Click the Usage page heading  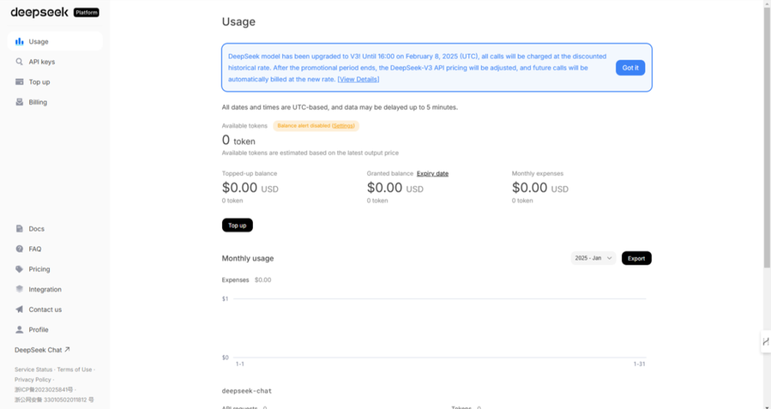tap(239, 22)
